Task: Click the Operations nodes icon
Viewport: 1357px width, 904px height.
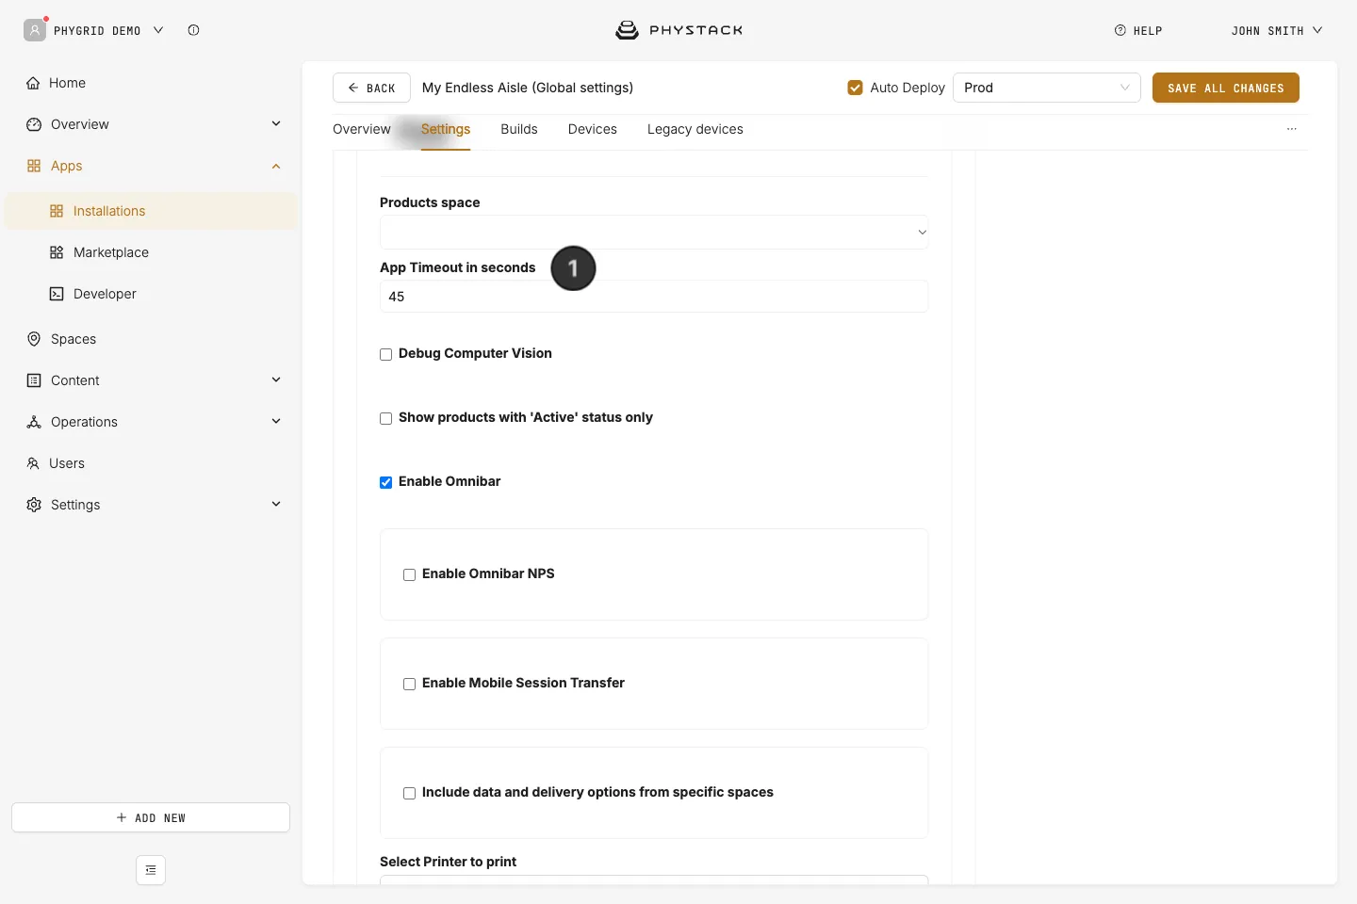Action: click(x=34, y=422)
